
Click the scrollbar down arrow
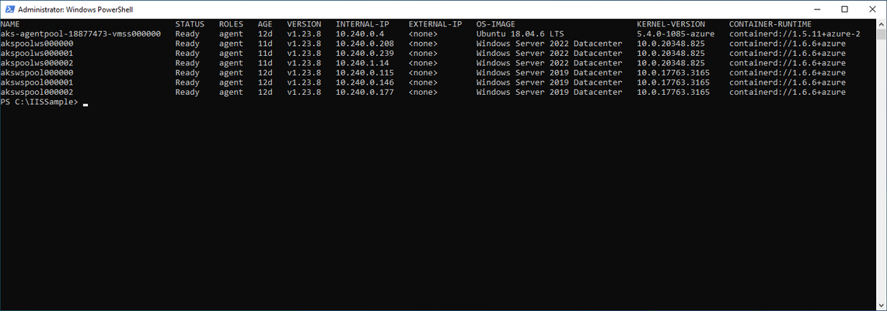882,306
